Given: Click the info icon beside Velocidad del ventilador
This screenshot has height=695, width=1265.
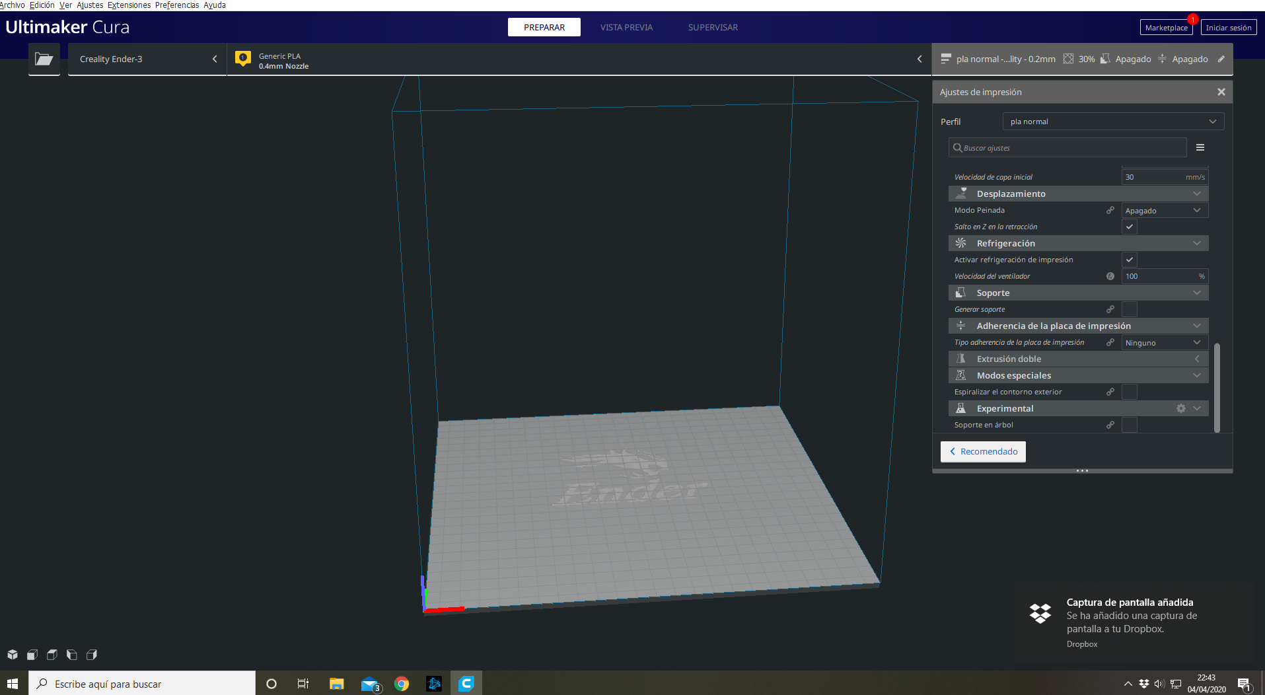Looking at the screenshot, I should 1110,276.
